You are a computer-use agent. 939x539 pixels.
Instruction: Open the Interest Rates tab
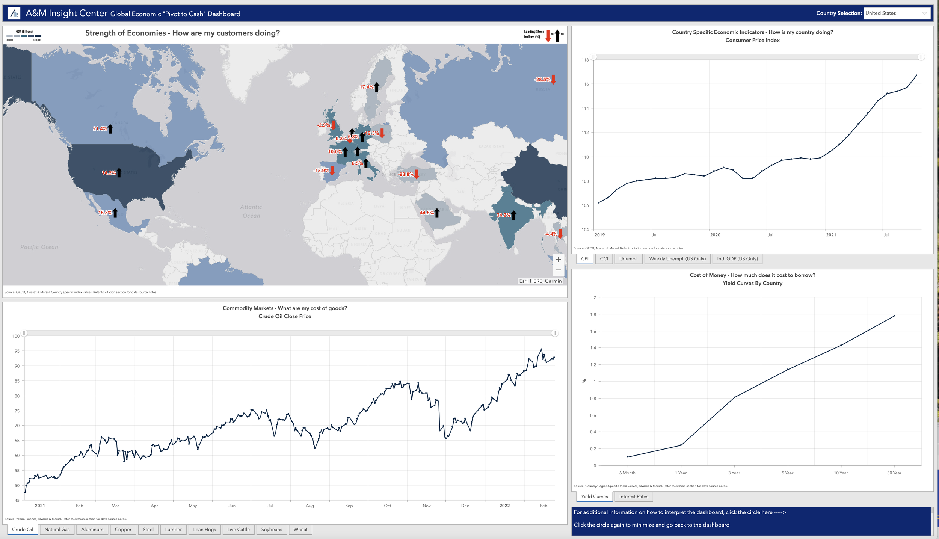pos(633,496)
